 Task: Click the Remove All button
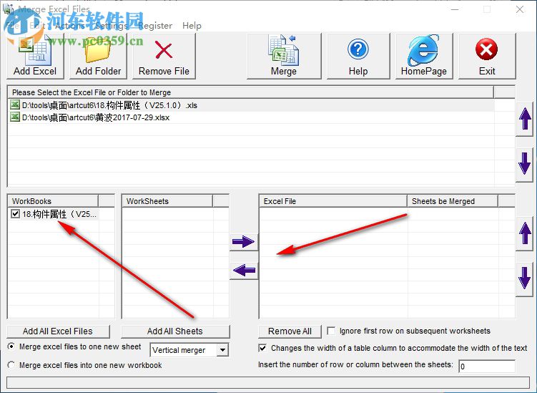[x=290, y=331]
